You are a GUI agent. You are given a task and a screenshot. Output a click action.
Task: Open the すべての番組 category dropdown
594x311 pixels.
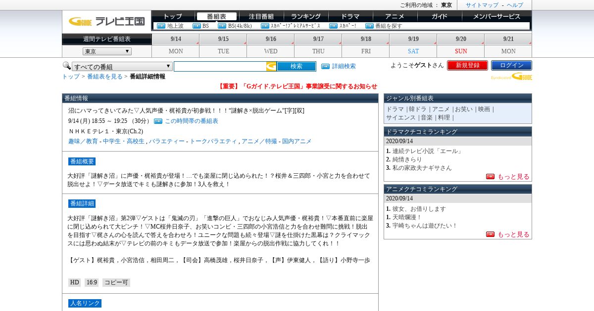pyautogui.click(x=122, y=67)
